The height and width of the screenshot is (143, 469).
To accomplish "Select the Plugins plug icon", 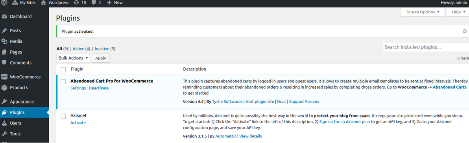I will pos(4,113).
